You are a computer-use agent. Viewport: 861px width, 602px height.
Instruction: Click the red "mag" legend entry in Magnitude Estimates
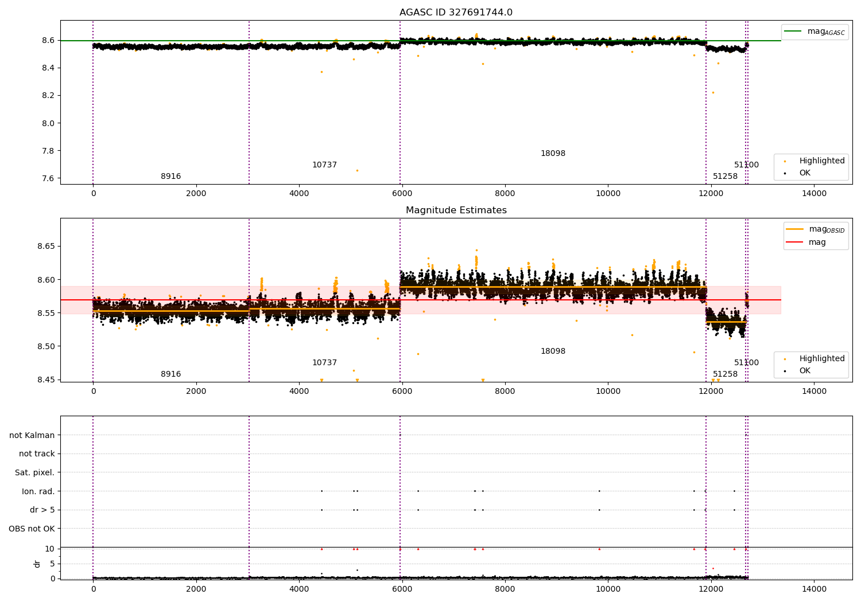tap(807, 242)
